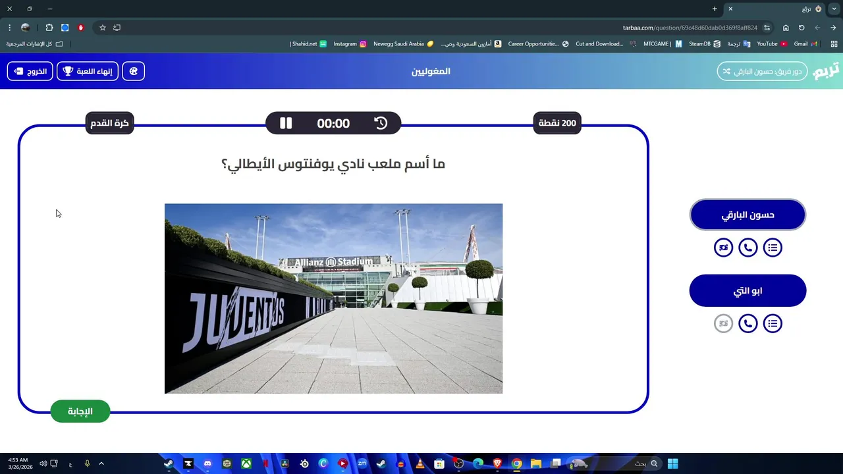Screen dimensions: 843x474
Task: Open the Career Opportunities bookmark
Action: pyautogui.click(x=538, y=44)
